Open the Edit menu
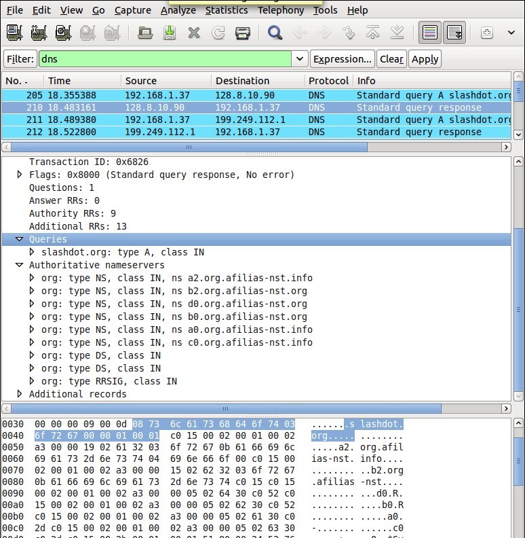The image size is (525, 538). point(41,10)
